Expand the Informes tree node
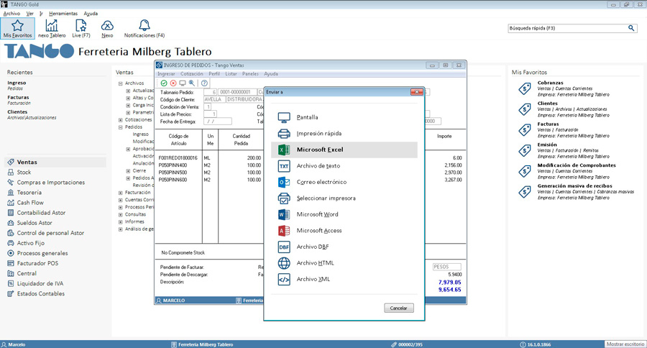This screenshot has width=647, height=348. [121, 222]
